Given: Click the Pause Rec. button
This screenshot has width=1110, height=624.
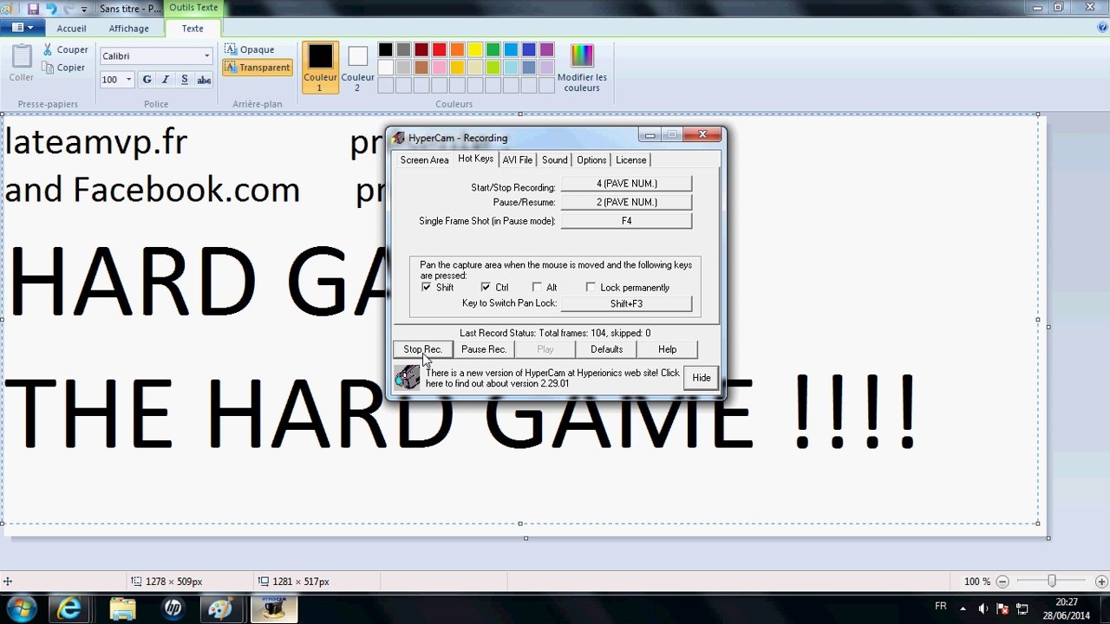Looking at the screenshot, I should 484,349.
